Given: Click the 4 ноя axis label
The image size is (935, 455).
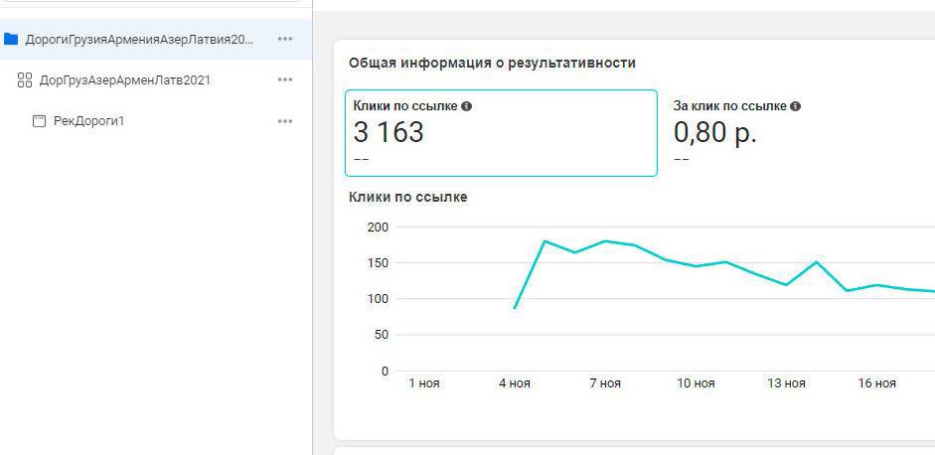Looking at the screenshot, I should pyautogui.click(x=515, y=383).
